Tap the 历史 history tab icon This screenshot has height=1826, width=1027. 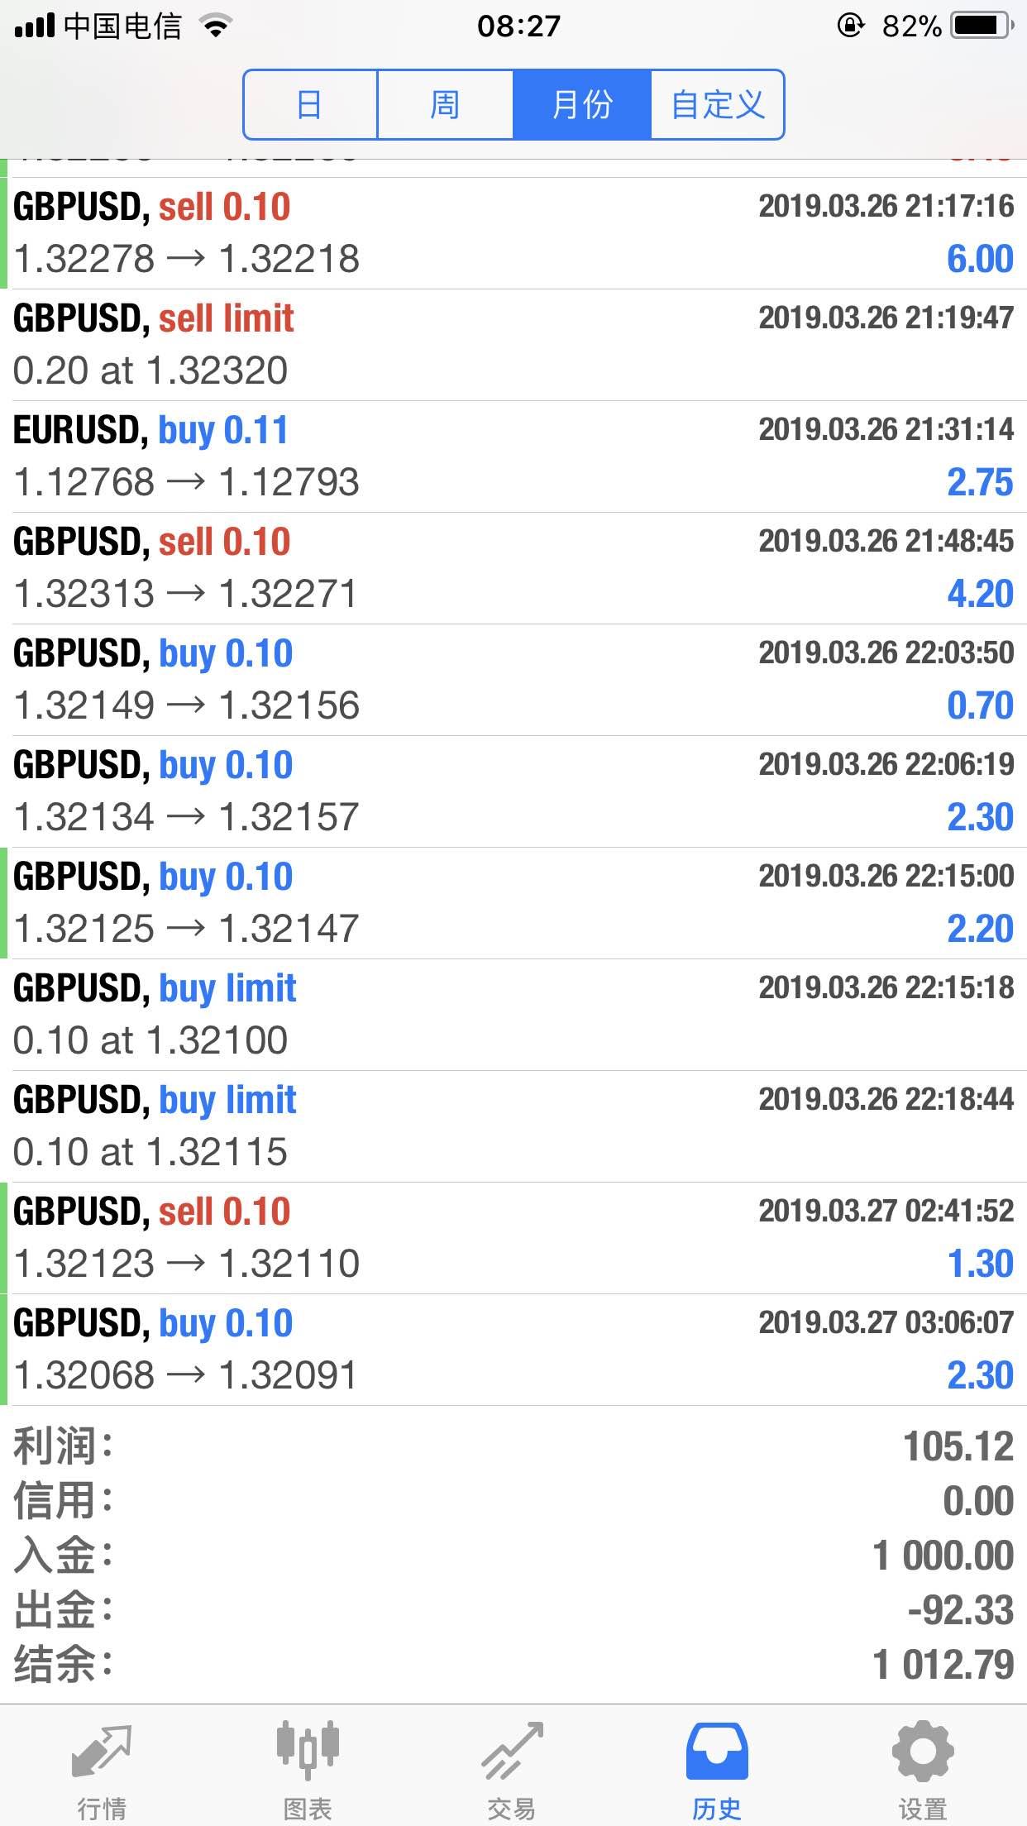pyautogui.click(x=717, y=1751)
